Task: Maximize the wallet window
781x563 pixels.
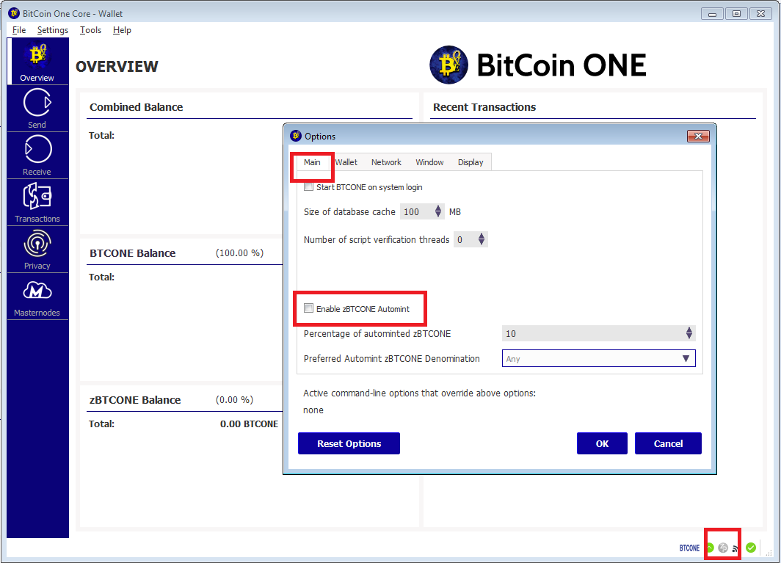Action: click(736, 14)
